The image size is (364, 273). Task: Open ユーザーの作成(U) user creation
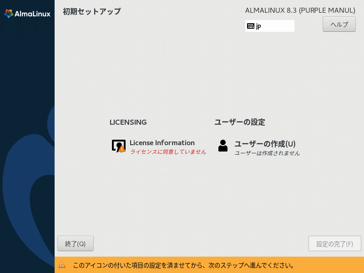pyautogui.click(x=265, y=144)
